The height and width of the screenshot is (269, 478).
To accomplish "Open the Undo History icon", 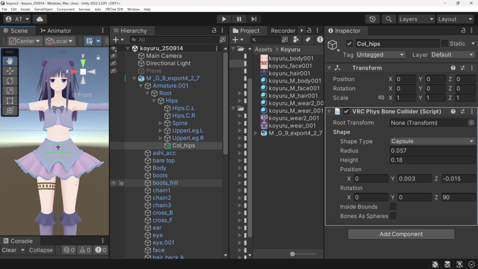I will (372, 19).
